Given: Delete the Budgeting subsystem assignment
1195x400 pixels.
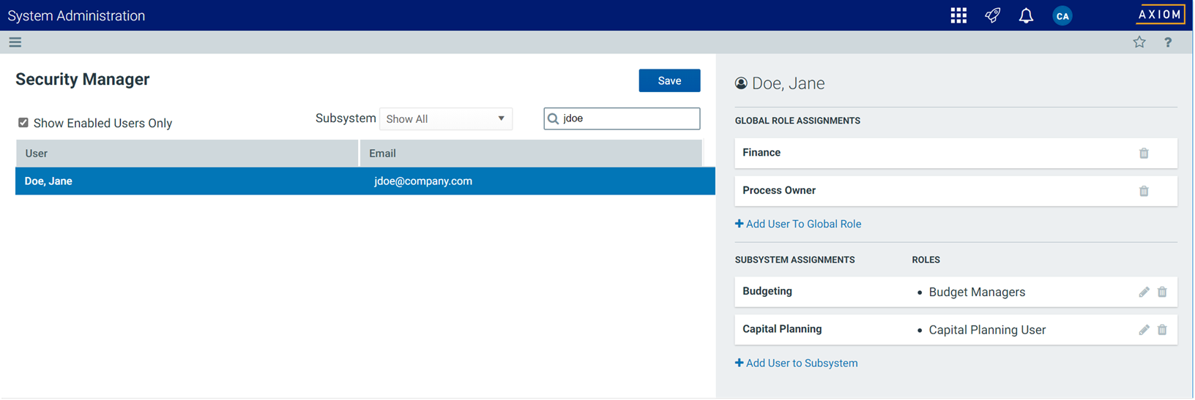Looking at the screenshot, I should click(x=1162, y=293).
